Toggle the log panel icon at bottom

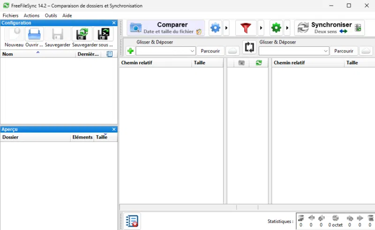coord(132,221)
